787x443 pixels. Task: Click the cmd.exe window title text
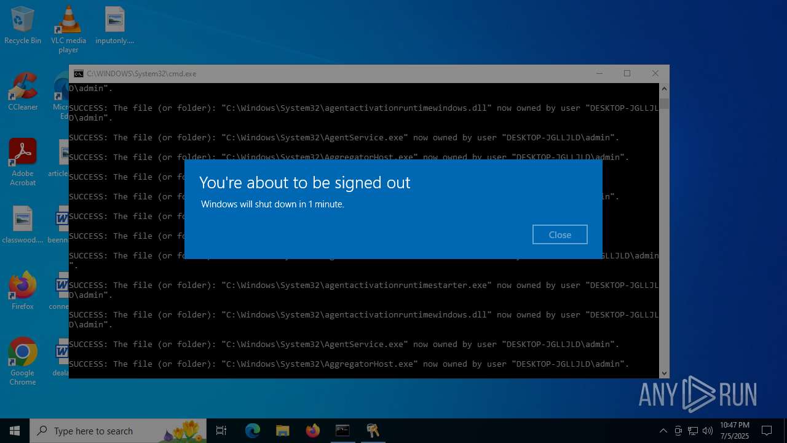[x=141, y=73]
